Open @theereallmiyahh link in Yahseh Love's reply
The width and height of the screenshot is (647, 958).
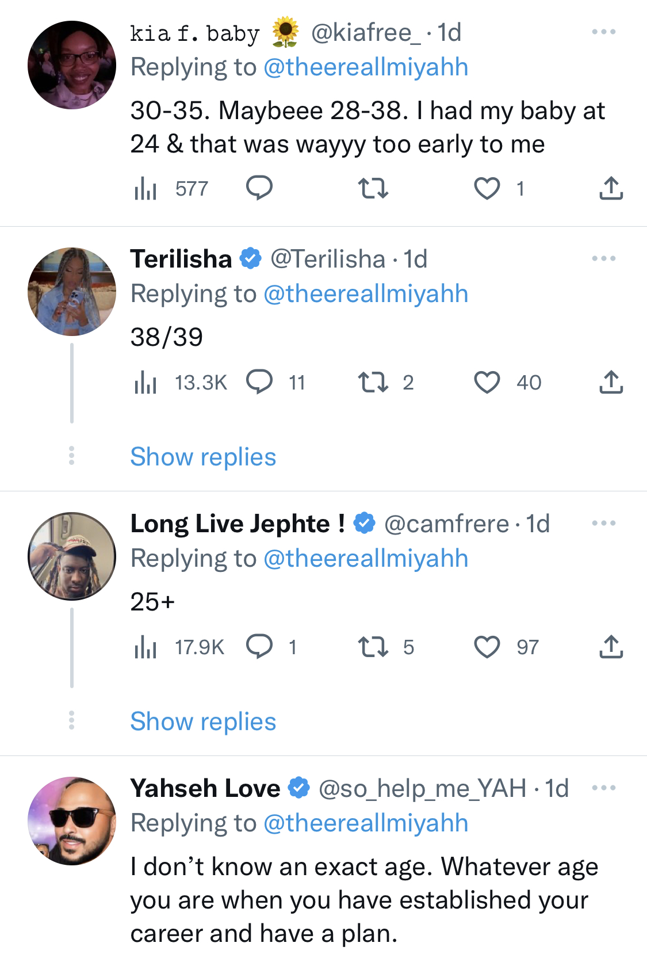[x=366, y=823]
